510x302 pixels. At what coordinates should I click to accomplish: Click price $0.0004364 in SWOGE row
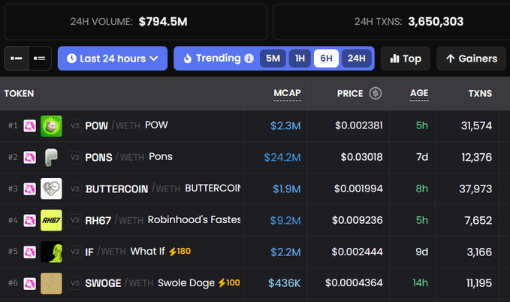click(x=354, y=282)
